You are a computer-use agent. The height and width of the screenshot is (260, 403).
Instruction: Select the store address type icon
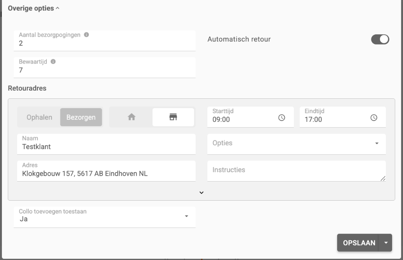point(173,117)
